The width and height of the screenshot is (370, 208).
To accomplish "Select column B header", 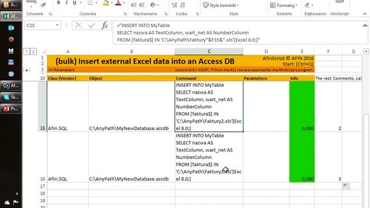I will point(132,51).
